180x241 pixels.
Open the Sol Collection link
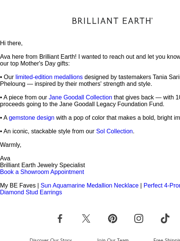coord(114,131)
